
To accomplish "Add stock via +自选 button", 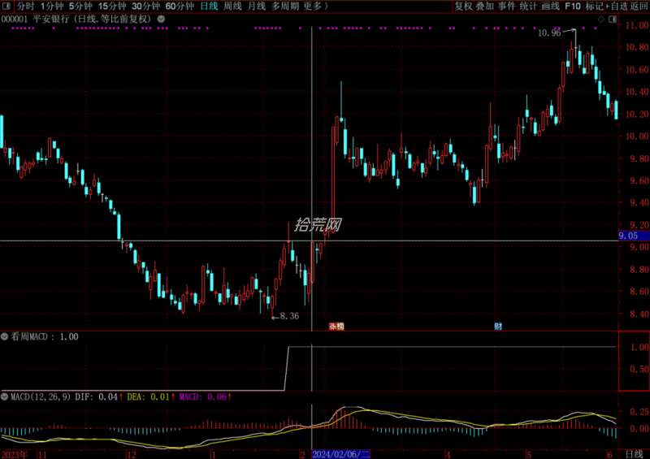I will point(617,6).
